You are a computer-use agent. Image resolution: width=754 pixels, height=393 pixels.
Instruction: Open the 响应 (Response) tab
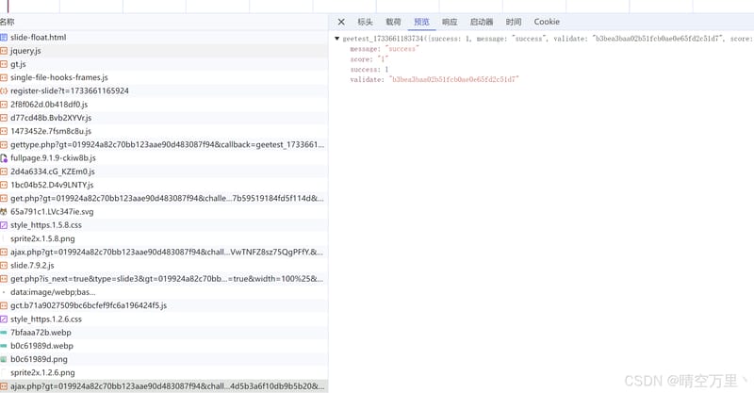[450, 22]
